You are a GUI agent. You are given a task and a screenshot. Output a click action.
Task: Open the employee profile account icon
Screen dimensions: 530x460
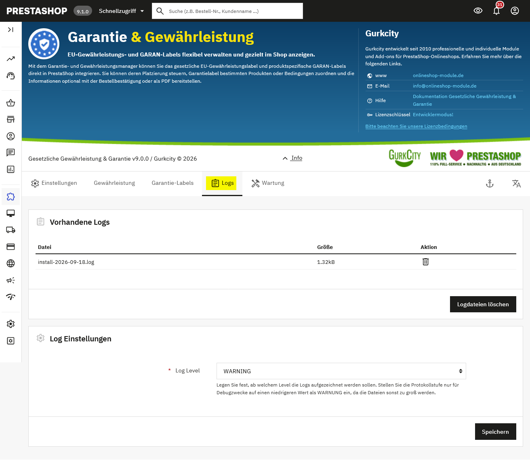[515, 11]
